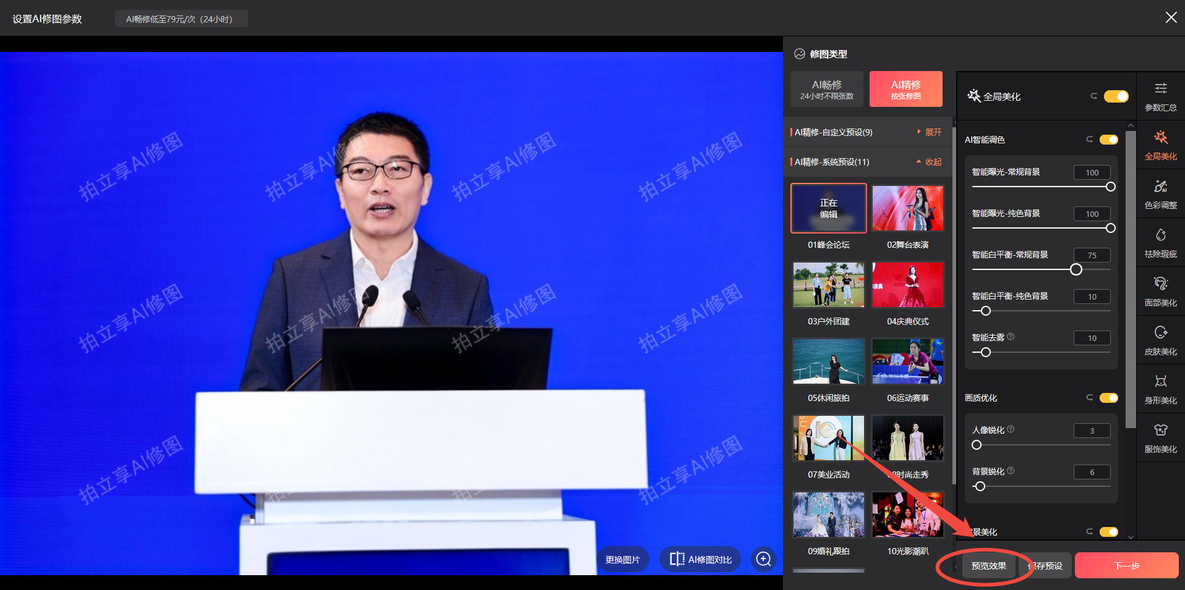1185x590 pixels.
Task: Turn off the 画质优化 switch
Action: [x=1108, y=398]
